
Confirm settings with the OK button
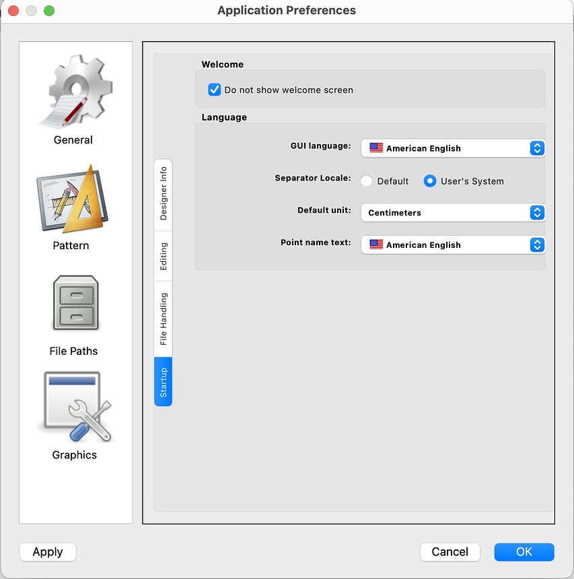(x=524, y=552)
